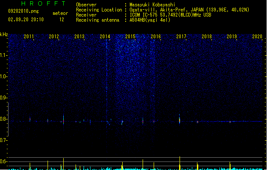Click the Receiving antenna label
Image resolution: width=267 pixels, height=170 pixels.
pos(98,20)
